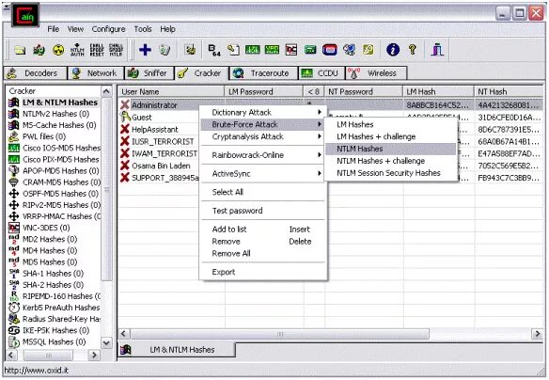Click the red X icon beside Osama Bin Laden

pos(125,166)
